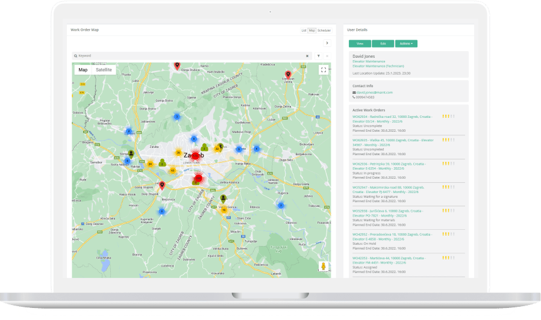Click the envelope icon in Contact Info
This screenshot has width=541, height=320.
point(354,92)
